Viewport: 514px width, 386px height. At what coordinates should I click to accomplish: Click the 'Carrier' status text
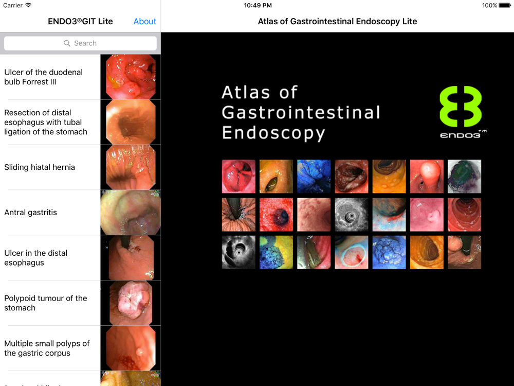coord(13,5)
